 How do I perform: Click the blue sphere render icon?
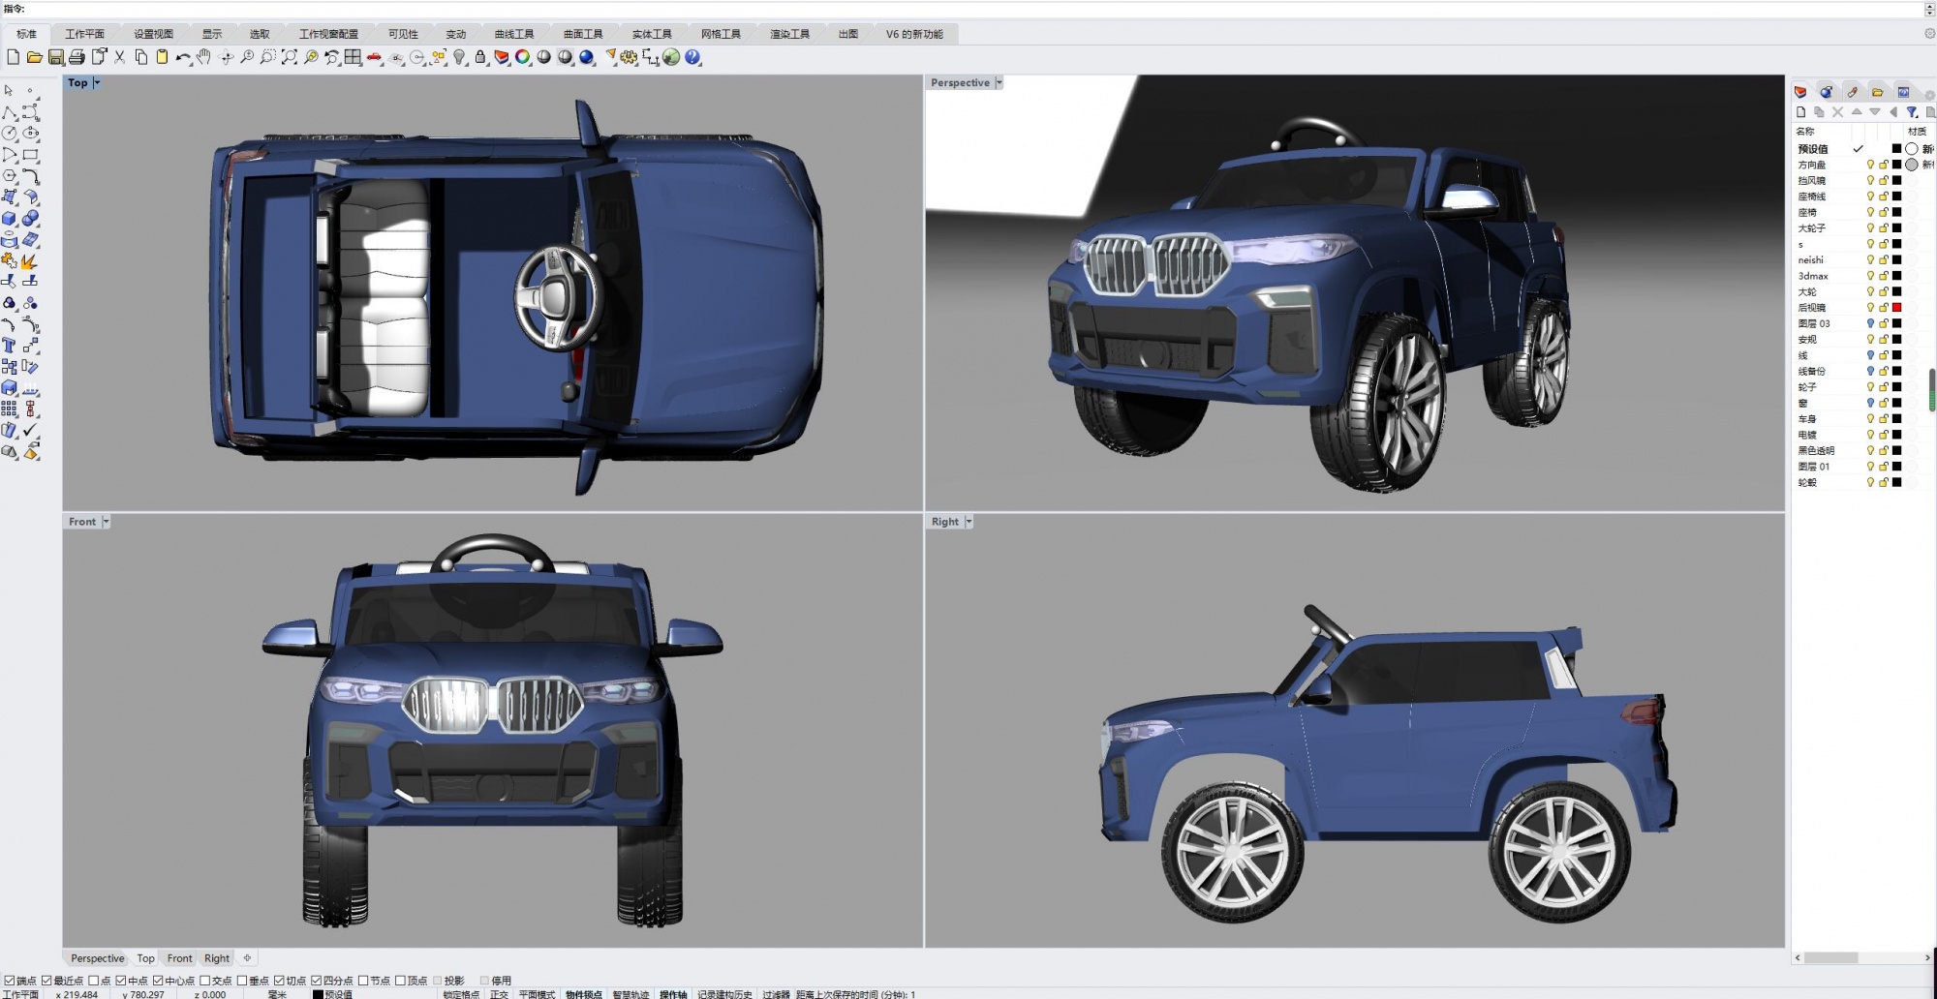click(587, 57)
